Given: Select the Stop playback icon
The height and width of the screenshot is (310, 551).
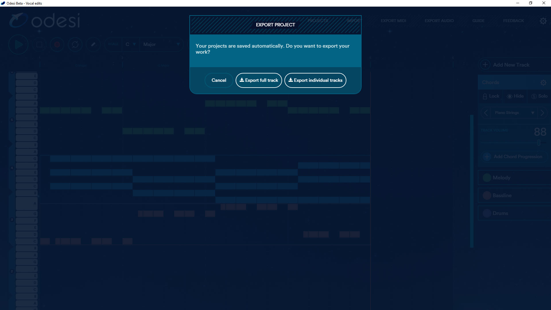Looking at the screenshot, I should [x=39, y=44].
